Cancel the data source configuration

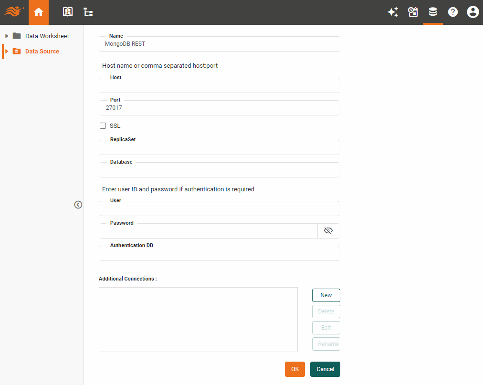click(325, 369)
